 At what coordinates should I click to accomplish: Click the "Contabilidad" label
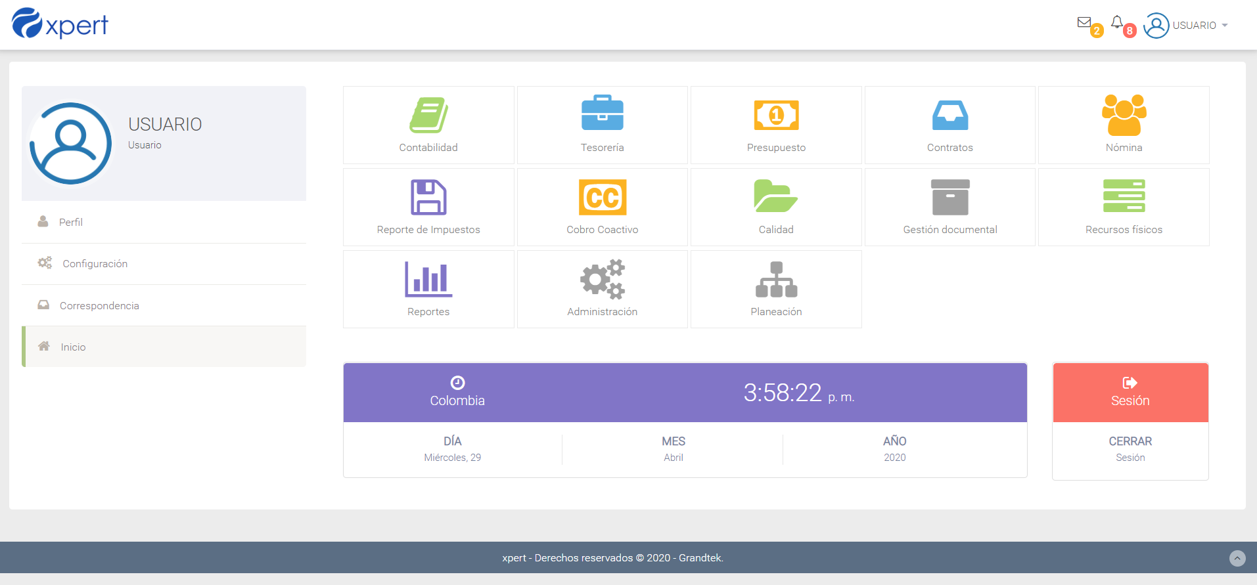[x=428, y=148]
